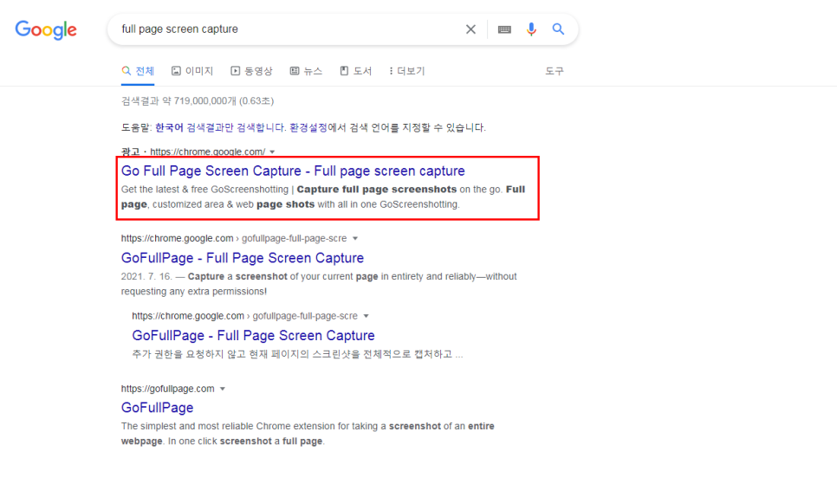Viewport: 837px width, 477px height.
Task: Open the GoFullPage result title link
Action: [x=158, y=408]
